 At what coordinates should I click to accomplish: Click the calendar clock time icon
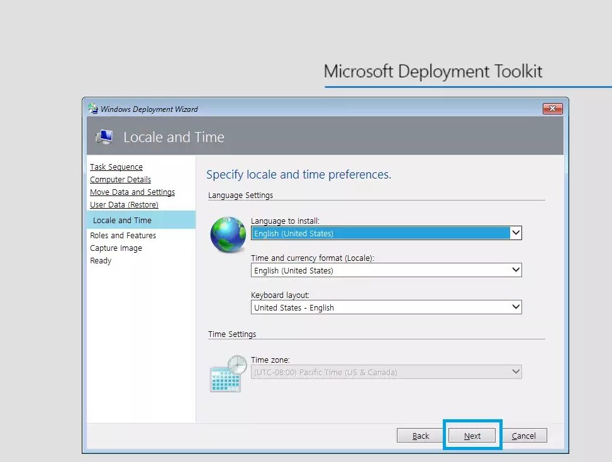(x=228, y=373)
